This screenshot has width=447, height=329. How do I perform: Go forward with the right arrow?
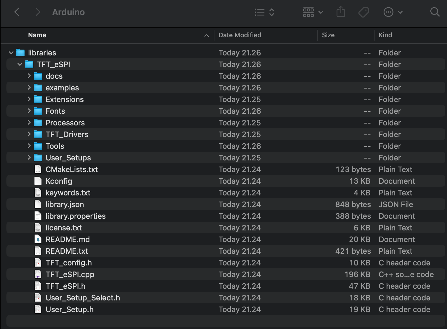(x=38, y=12)
